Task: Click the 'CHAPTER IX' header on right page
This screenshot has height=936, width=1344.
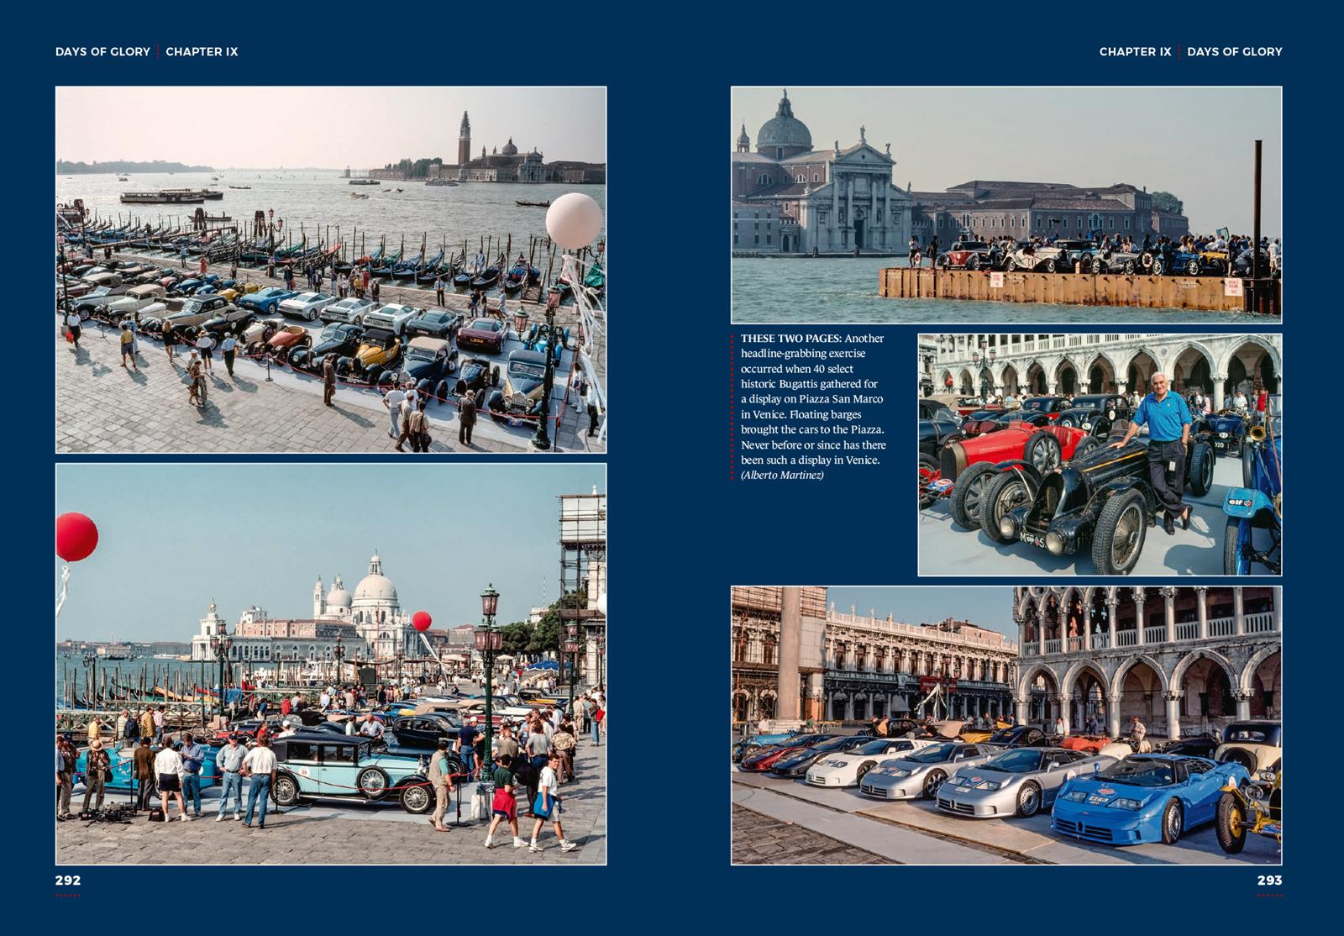Action: pos(1135,51)
